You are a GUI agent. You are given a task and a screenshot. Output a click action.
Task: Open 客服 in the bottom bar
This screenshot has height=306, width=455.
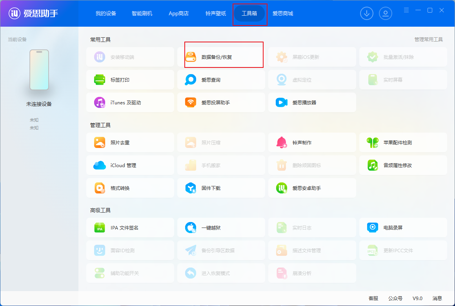(x=373, y=298)
